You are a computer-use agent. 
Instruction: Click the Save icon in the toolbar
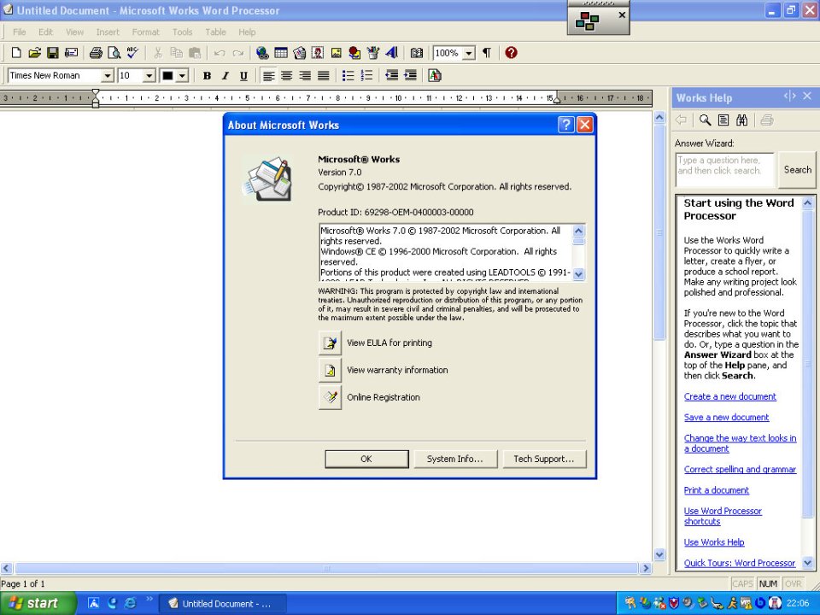53,53
